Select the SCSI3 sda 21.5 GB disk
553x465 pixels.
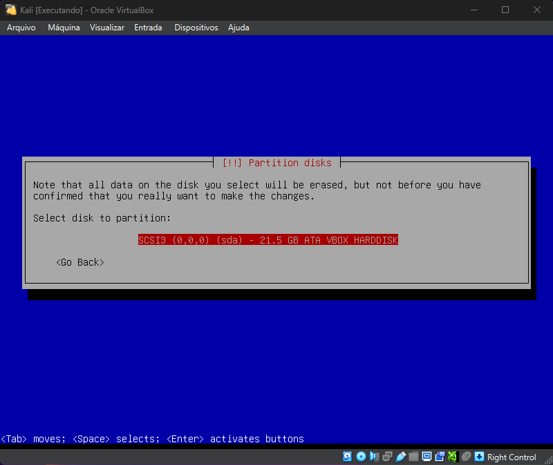point(268,240)
